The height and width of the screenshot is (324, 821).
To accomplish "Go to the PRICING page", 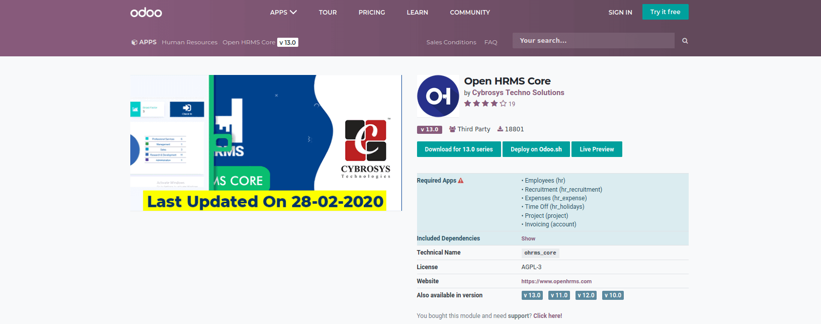I will pos(372,12).
